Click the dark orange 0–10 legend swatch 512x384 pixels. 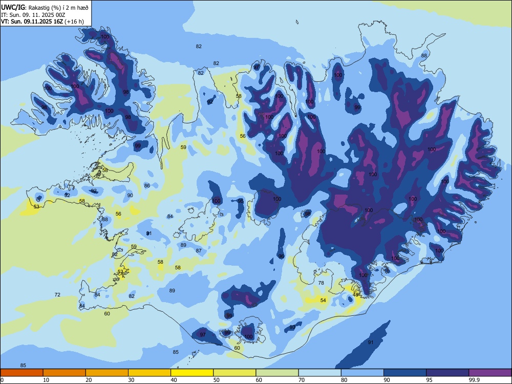pos(22,373)
